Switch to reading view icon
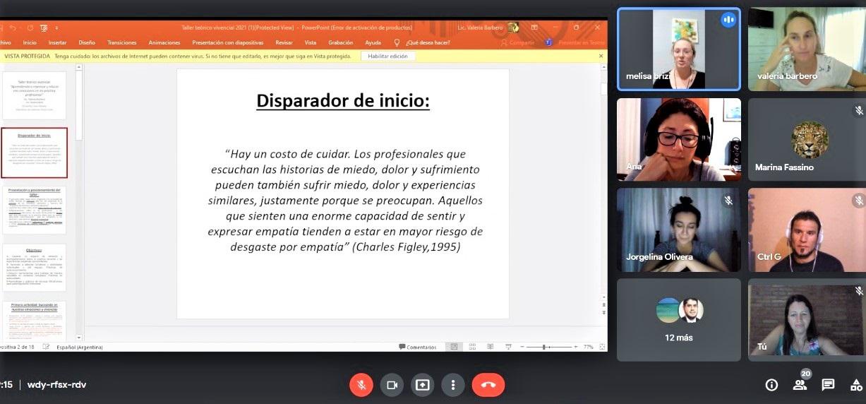The width and height of the screenshot is (866, 404). [x=491, y=347]
